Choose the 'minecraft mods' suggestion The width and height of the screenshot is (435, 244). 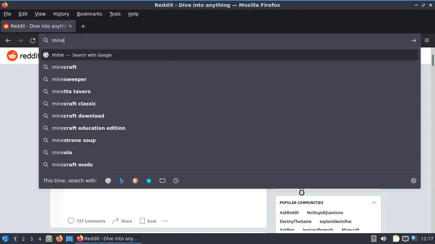tap(230, 165)
